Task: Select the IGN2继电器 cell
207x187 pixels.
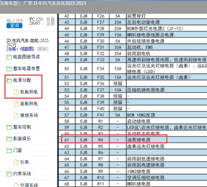Action: tap(167, 172)
